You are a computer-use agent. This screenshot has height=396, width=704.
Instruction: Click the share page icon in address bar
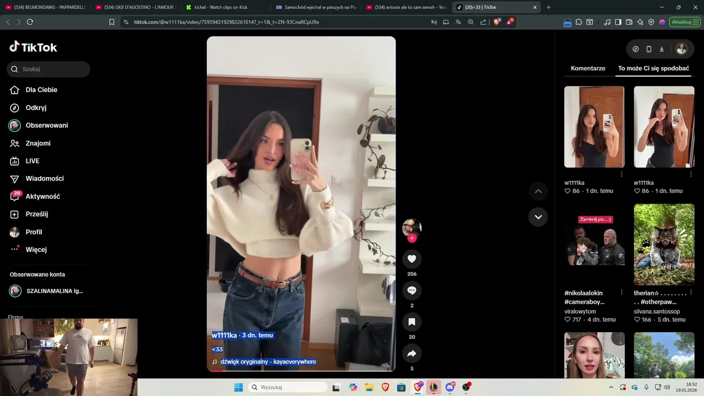tap(483, 22)
